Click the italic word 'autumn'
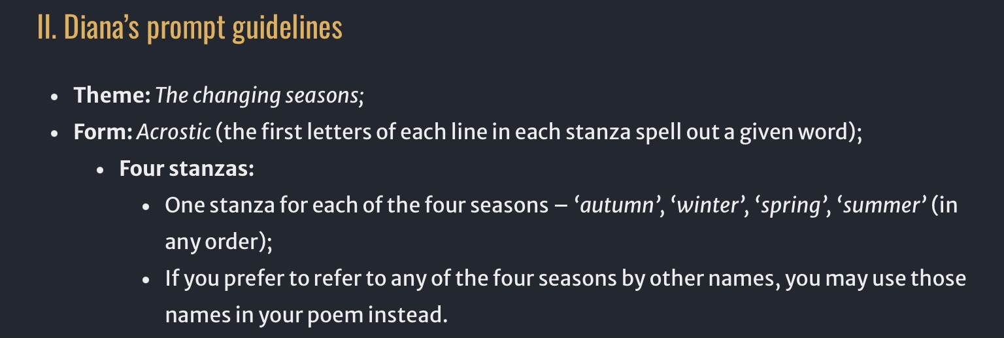This screenshot has height=338, width=1004. pyautogui.click(x=616, y=205)
